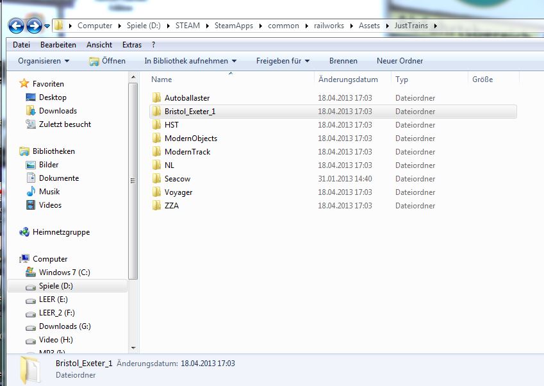Click ZZA row date 18.04.2013 17:03
Screen dimensions: 544x386
click(x=345, y=206)
